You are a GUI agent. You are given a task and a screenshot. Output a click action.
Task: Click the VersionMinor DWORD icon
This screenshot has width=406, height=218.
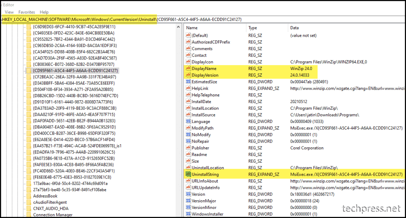(x=188, y=207)
